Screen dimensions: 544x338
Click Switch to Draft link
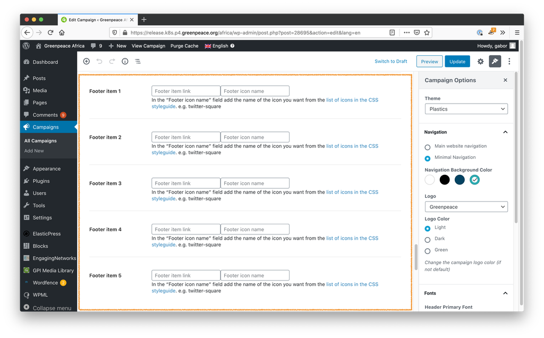pyautogui.click(x=390, y=61)
